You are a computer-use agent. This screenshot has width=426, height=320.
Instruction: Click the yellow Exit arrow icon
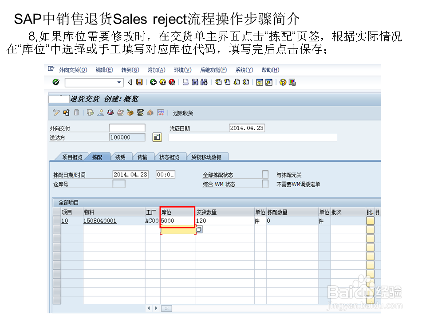coord(162,82)
